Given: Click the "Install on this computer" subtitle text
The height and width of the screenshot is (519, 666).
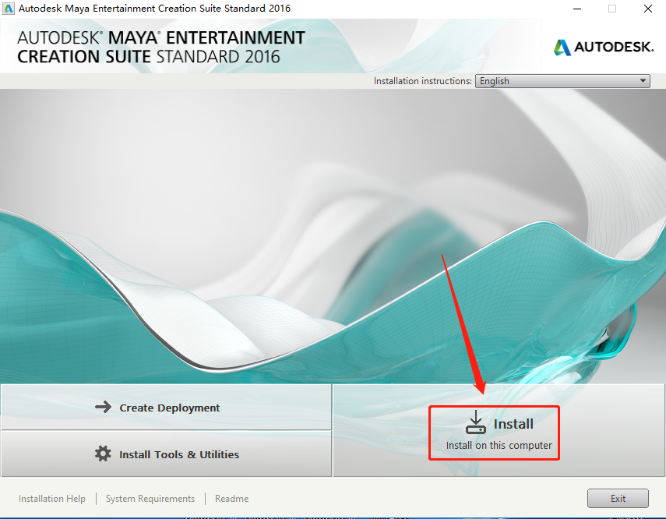Looking at the screenshot, I should coord(499,445).
